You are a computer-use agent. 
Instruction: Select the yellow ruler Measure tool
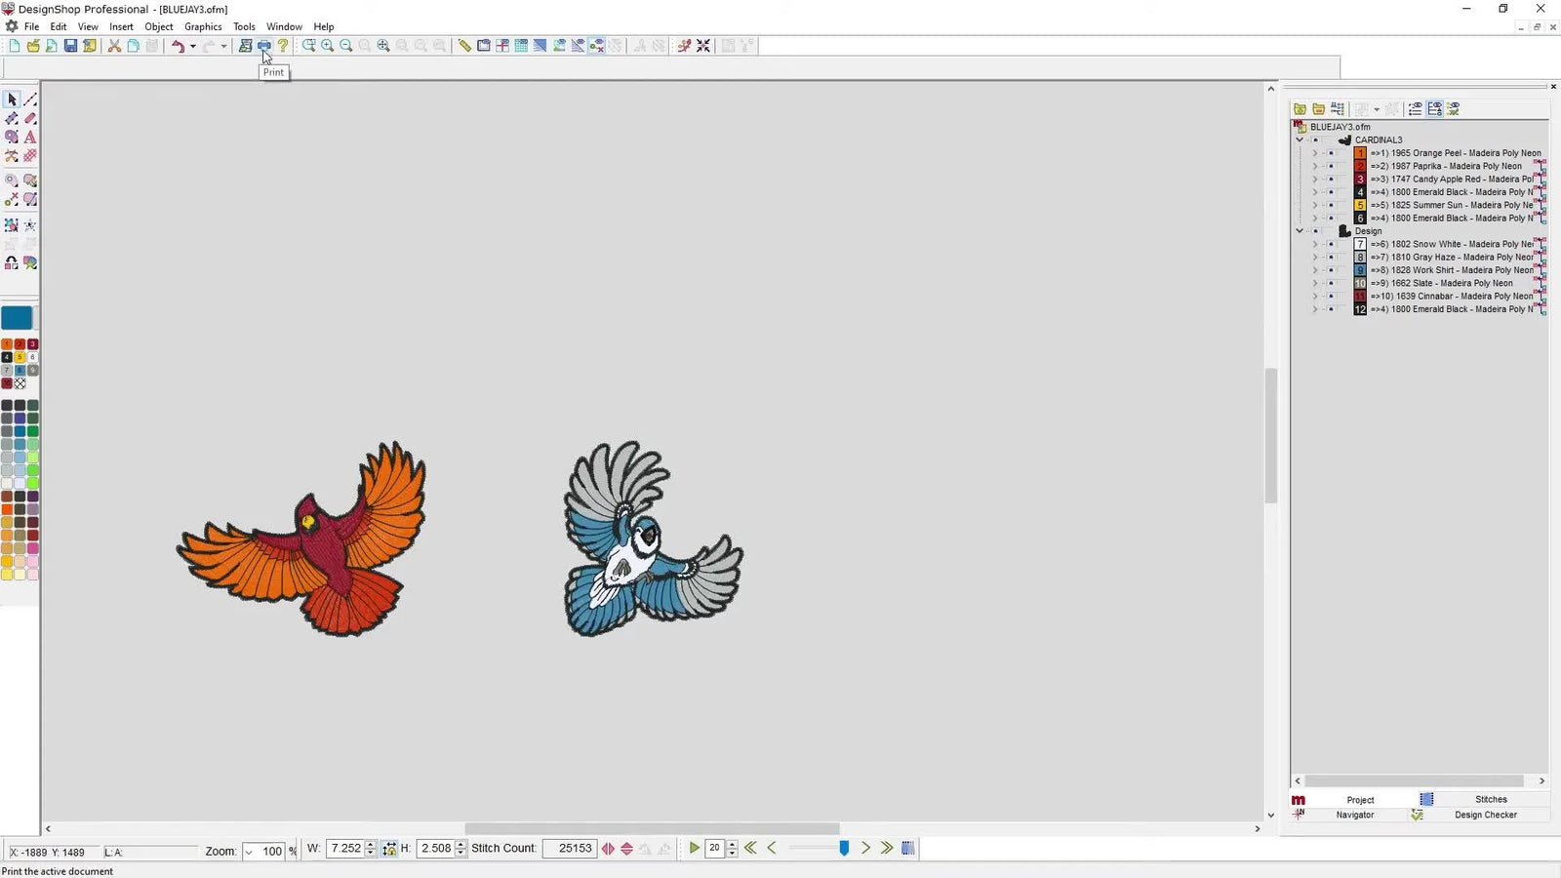point(464,46)
